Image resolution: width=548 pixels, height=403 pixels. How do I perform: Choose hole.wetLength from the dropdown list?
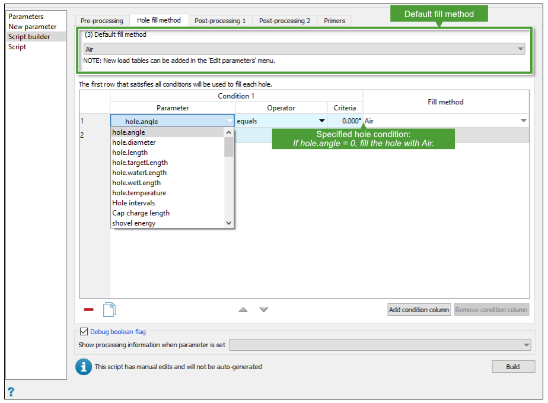click(167, 183)
